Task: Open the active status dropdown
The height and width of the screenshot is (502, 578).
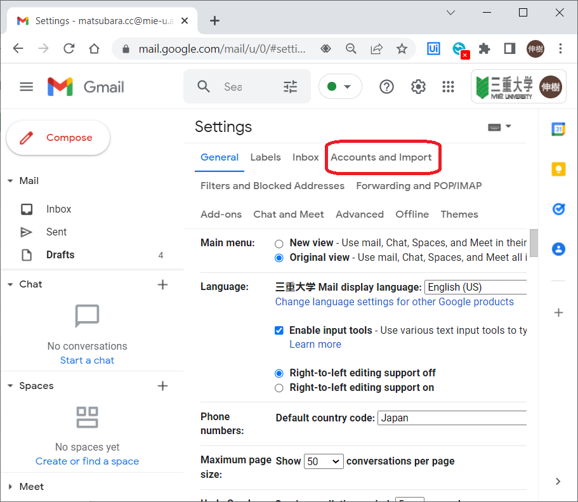Action: coord(340,87)
